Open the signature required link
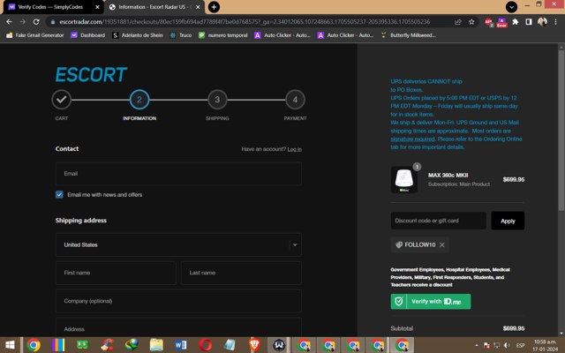This screenshot has height=353, width=565. [412, 139]
